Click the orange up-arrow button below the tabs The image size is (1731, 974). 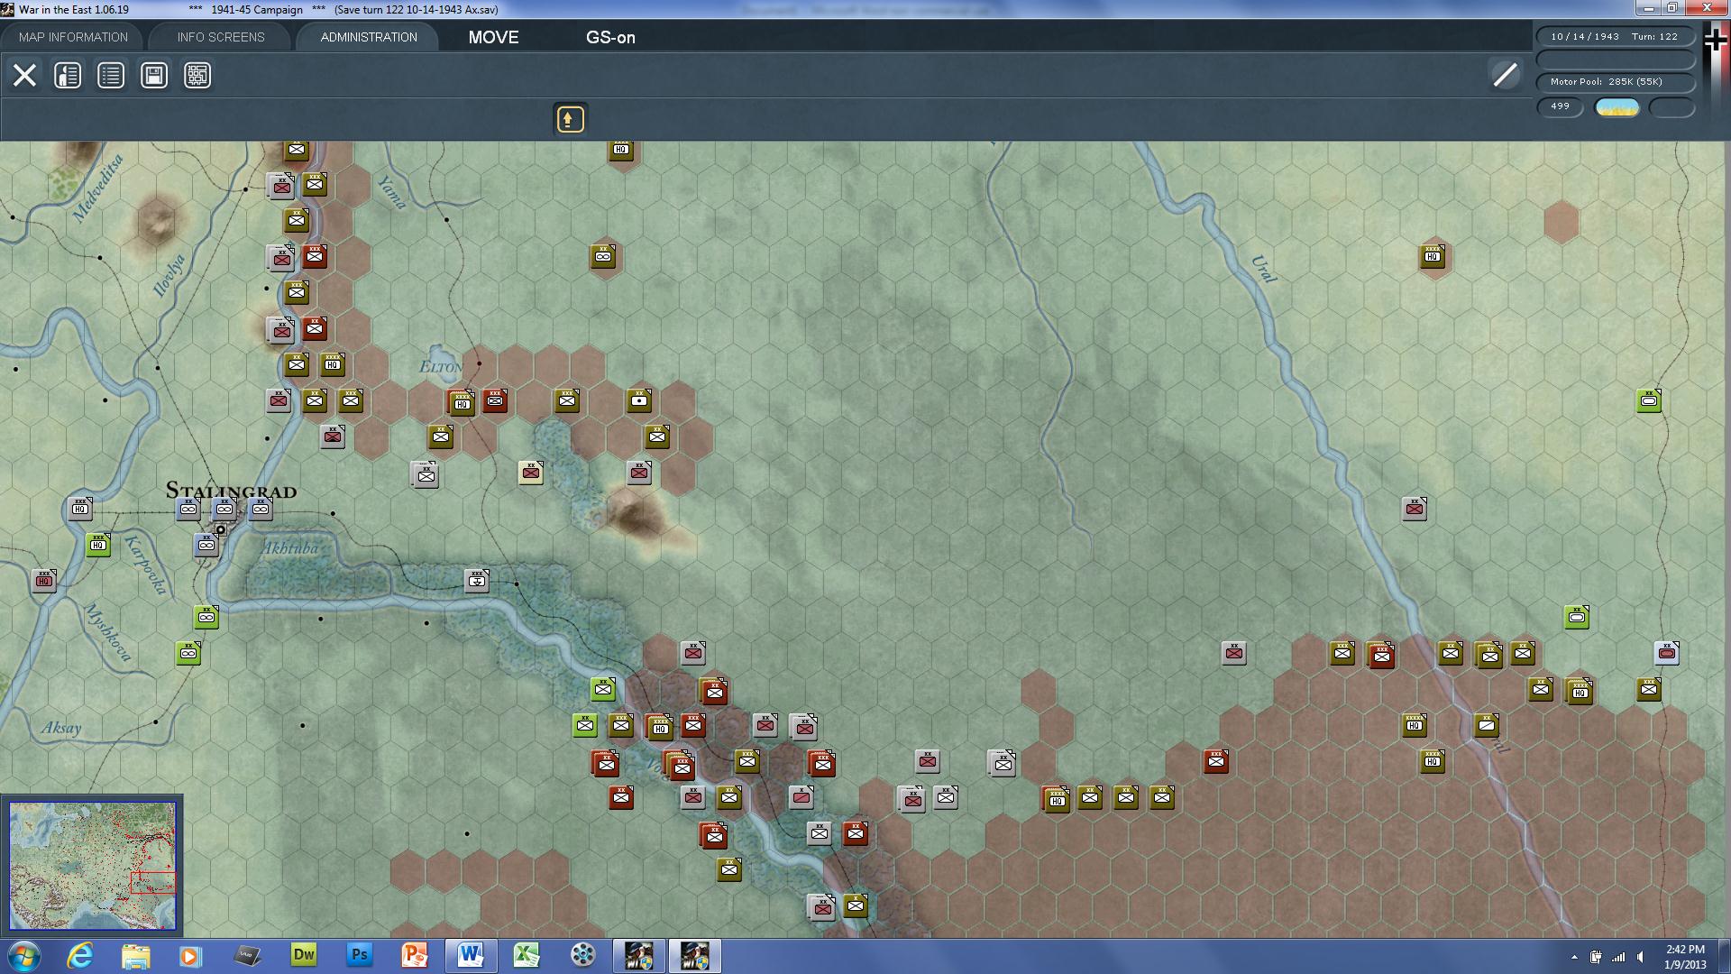click(x=570, y=119)
